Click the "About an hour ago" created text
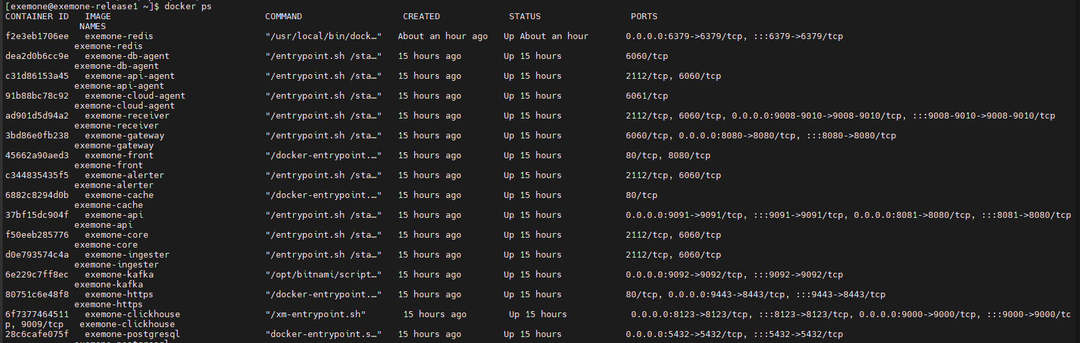 coord(442,36)
